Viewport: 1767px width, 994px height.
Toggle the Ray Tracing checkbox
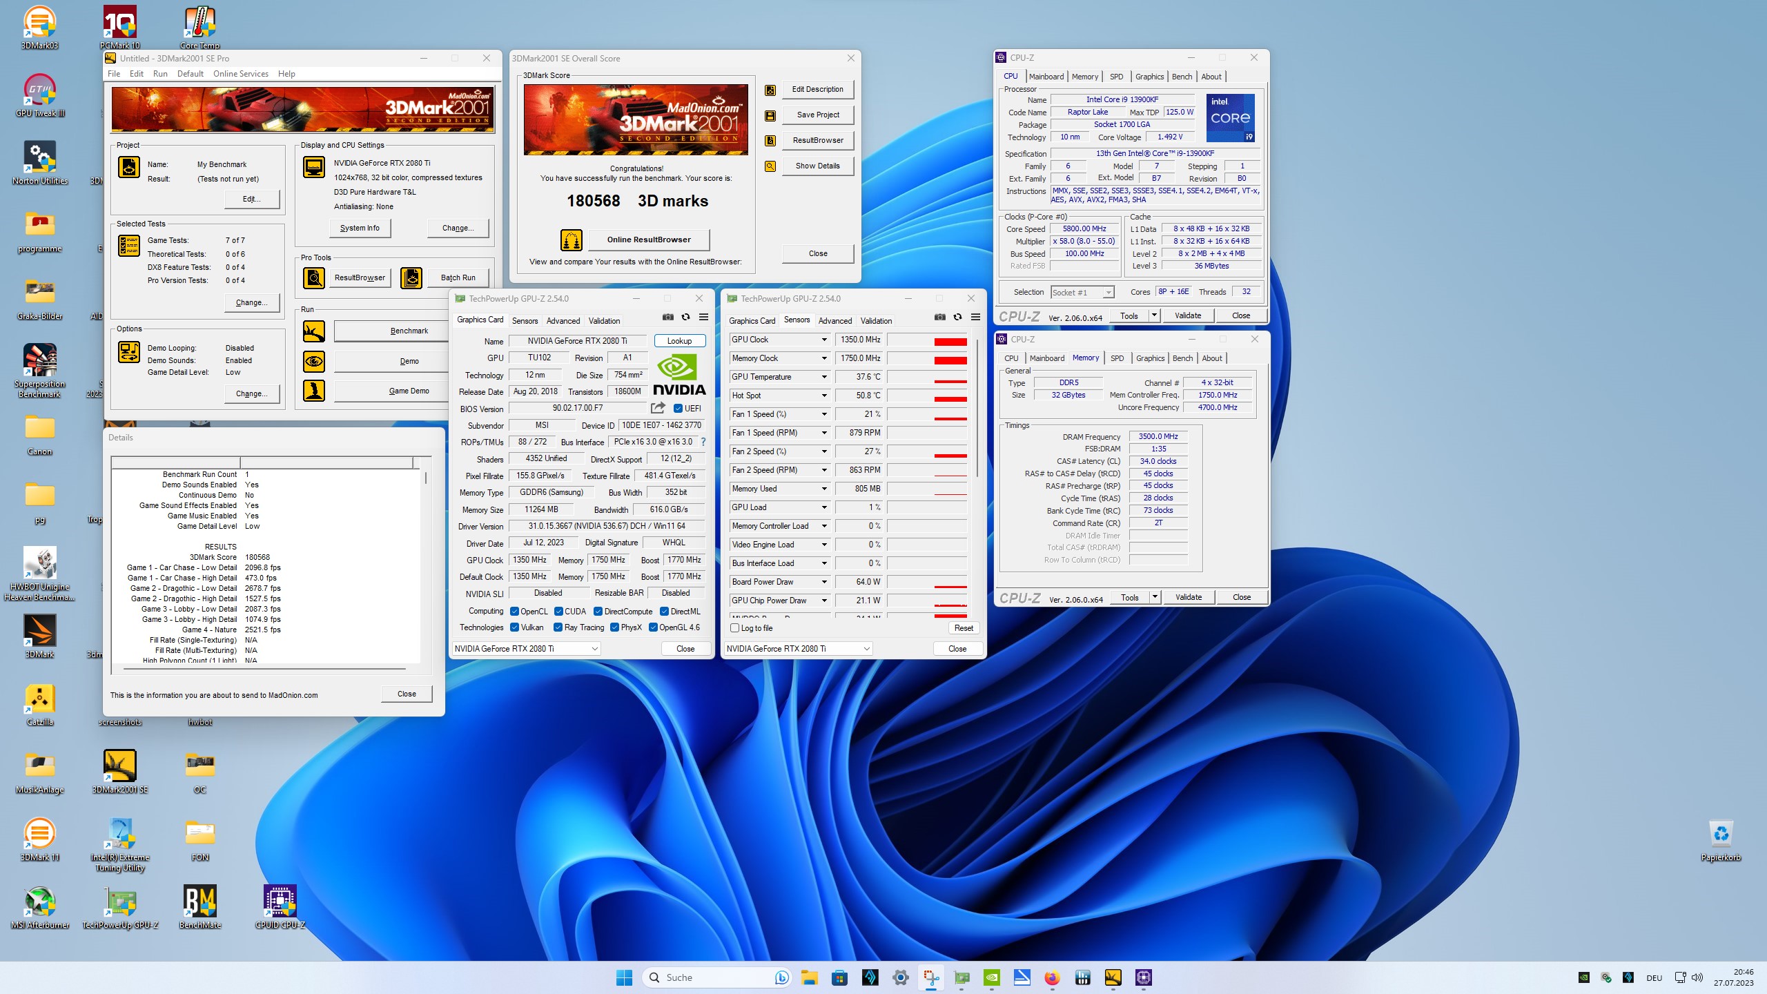(558, 627)
